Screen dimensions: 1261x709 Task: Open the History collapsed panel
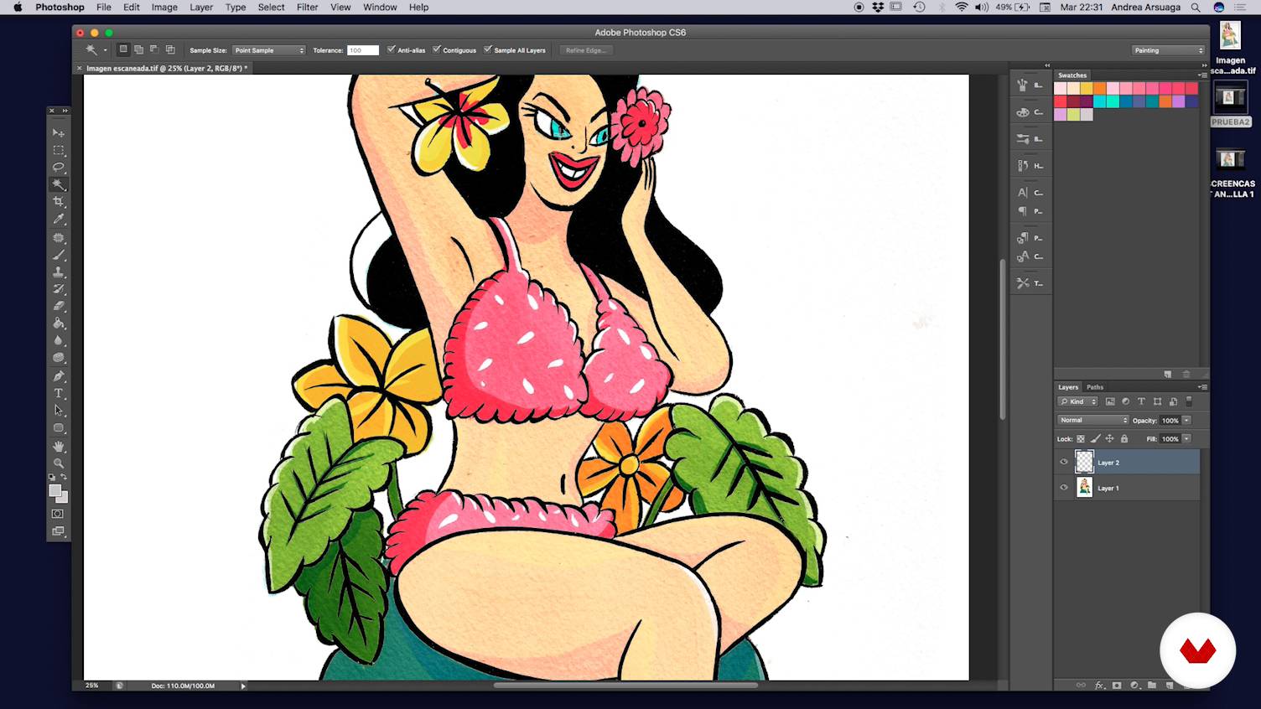[x=1030, y=165]
